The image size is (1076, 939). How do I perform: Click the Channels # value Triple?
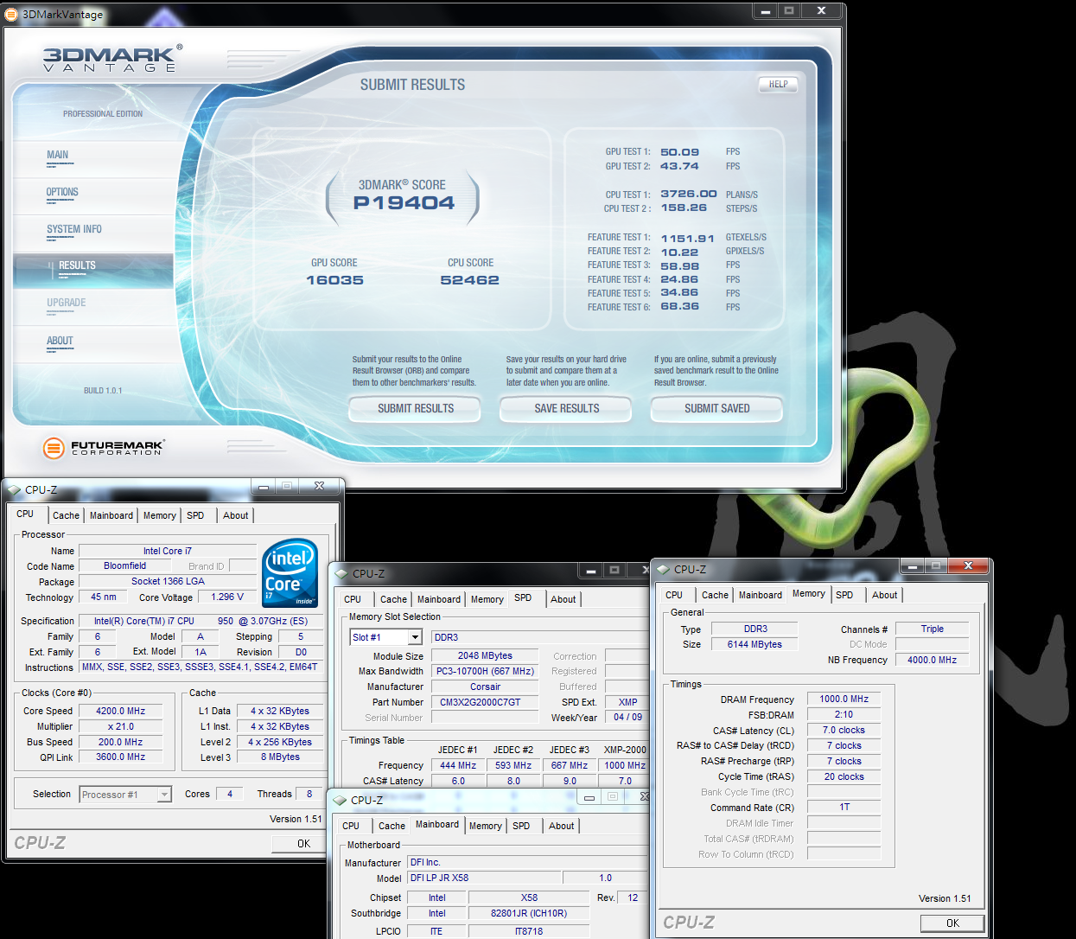coord(932,629)
